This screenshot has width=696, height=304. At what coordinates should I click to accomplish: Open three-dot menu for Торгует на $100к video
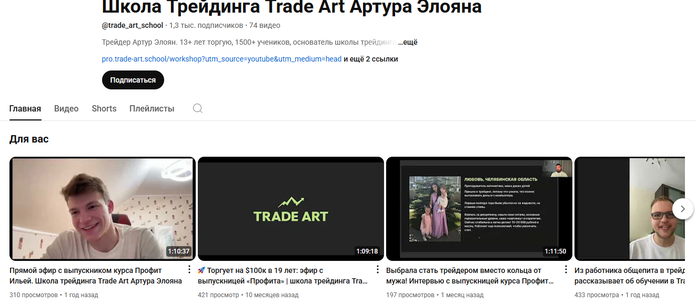tap(377, 270)
